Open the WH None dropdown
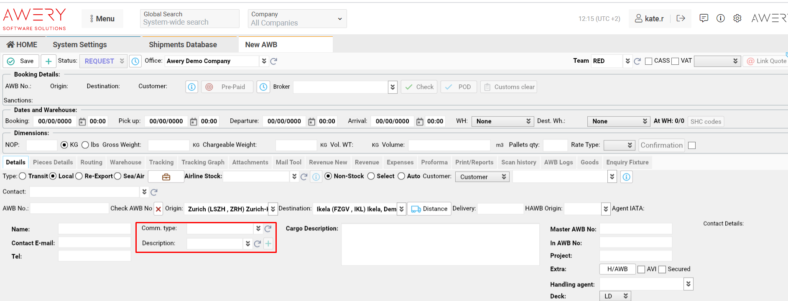 [502, 121]
